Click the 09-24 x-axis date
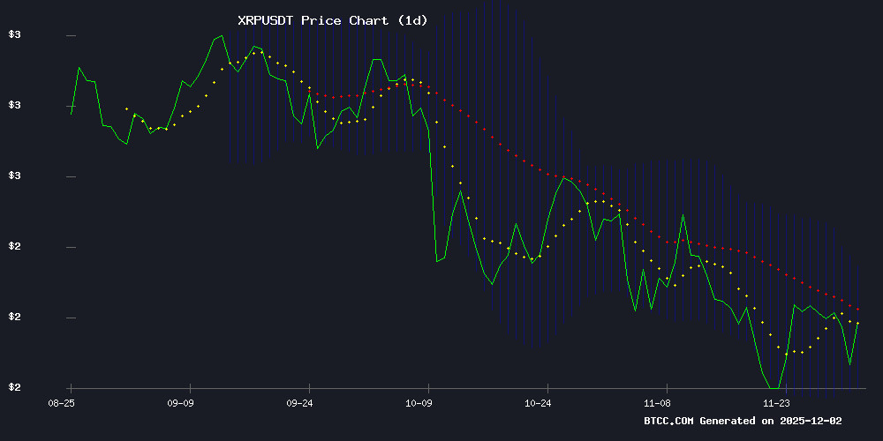883x441 pixels. [x=299, y=402]
